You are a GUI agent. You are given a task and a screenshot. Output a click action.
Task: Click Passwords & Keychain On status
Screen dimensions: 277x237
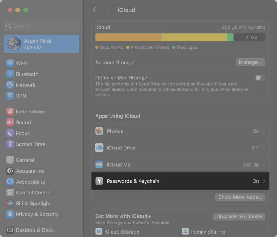click(256, 181)
